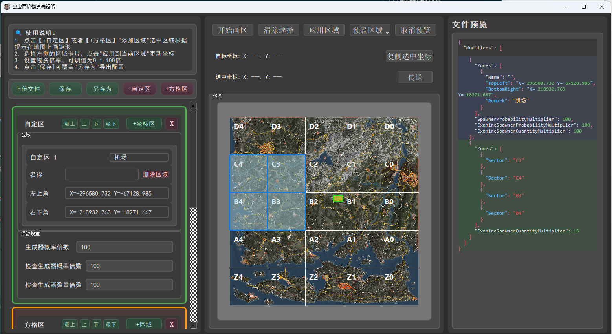Cancel the preview with 取消预览
This screenshot has width=612, height=334.
pos(416,30)
